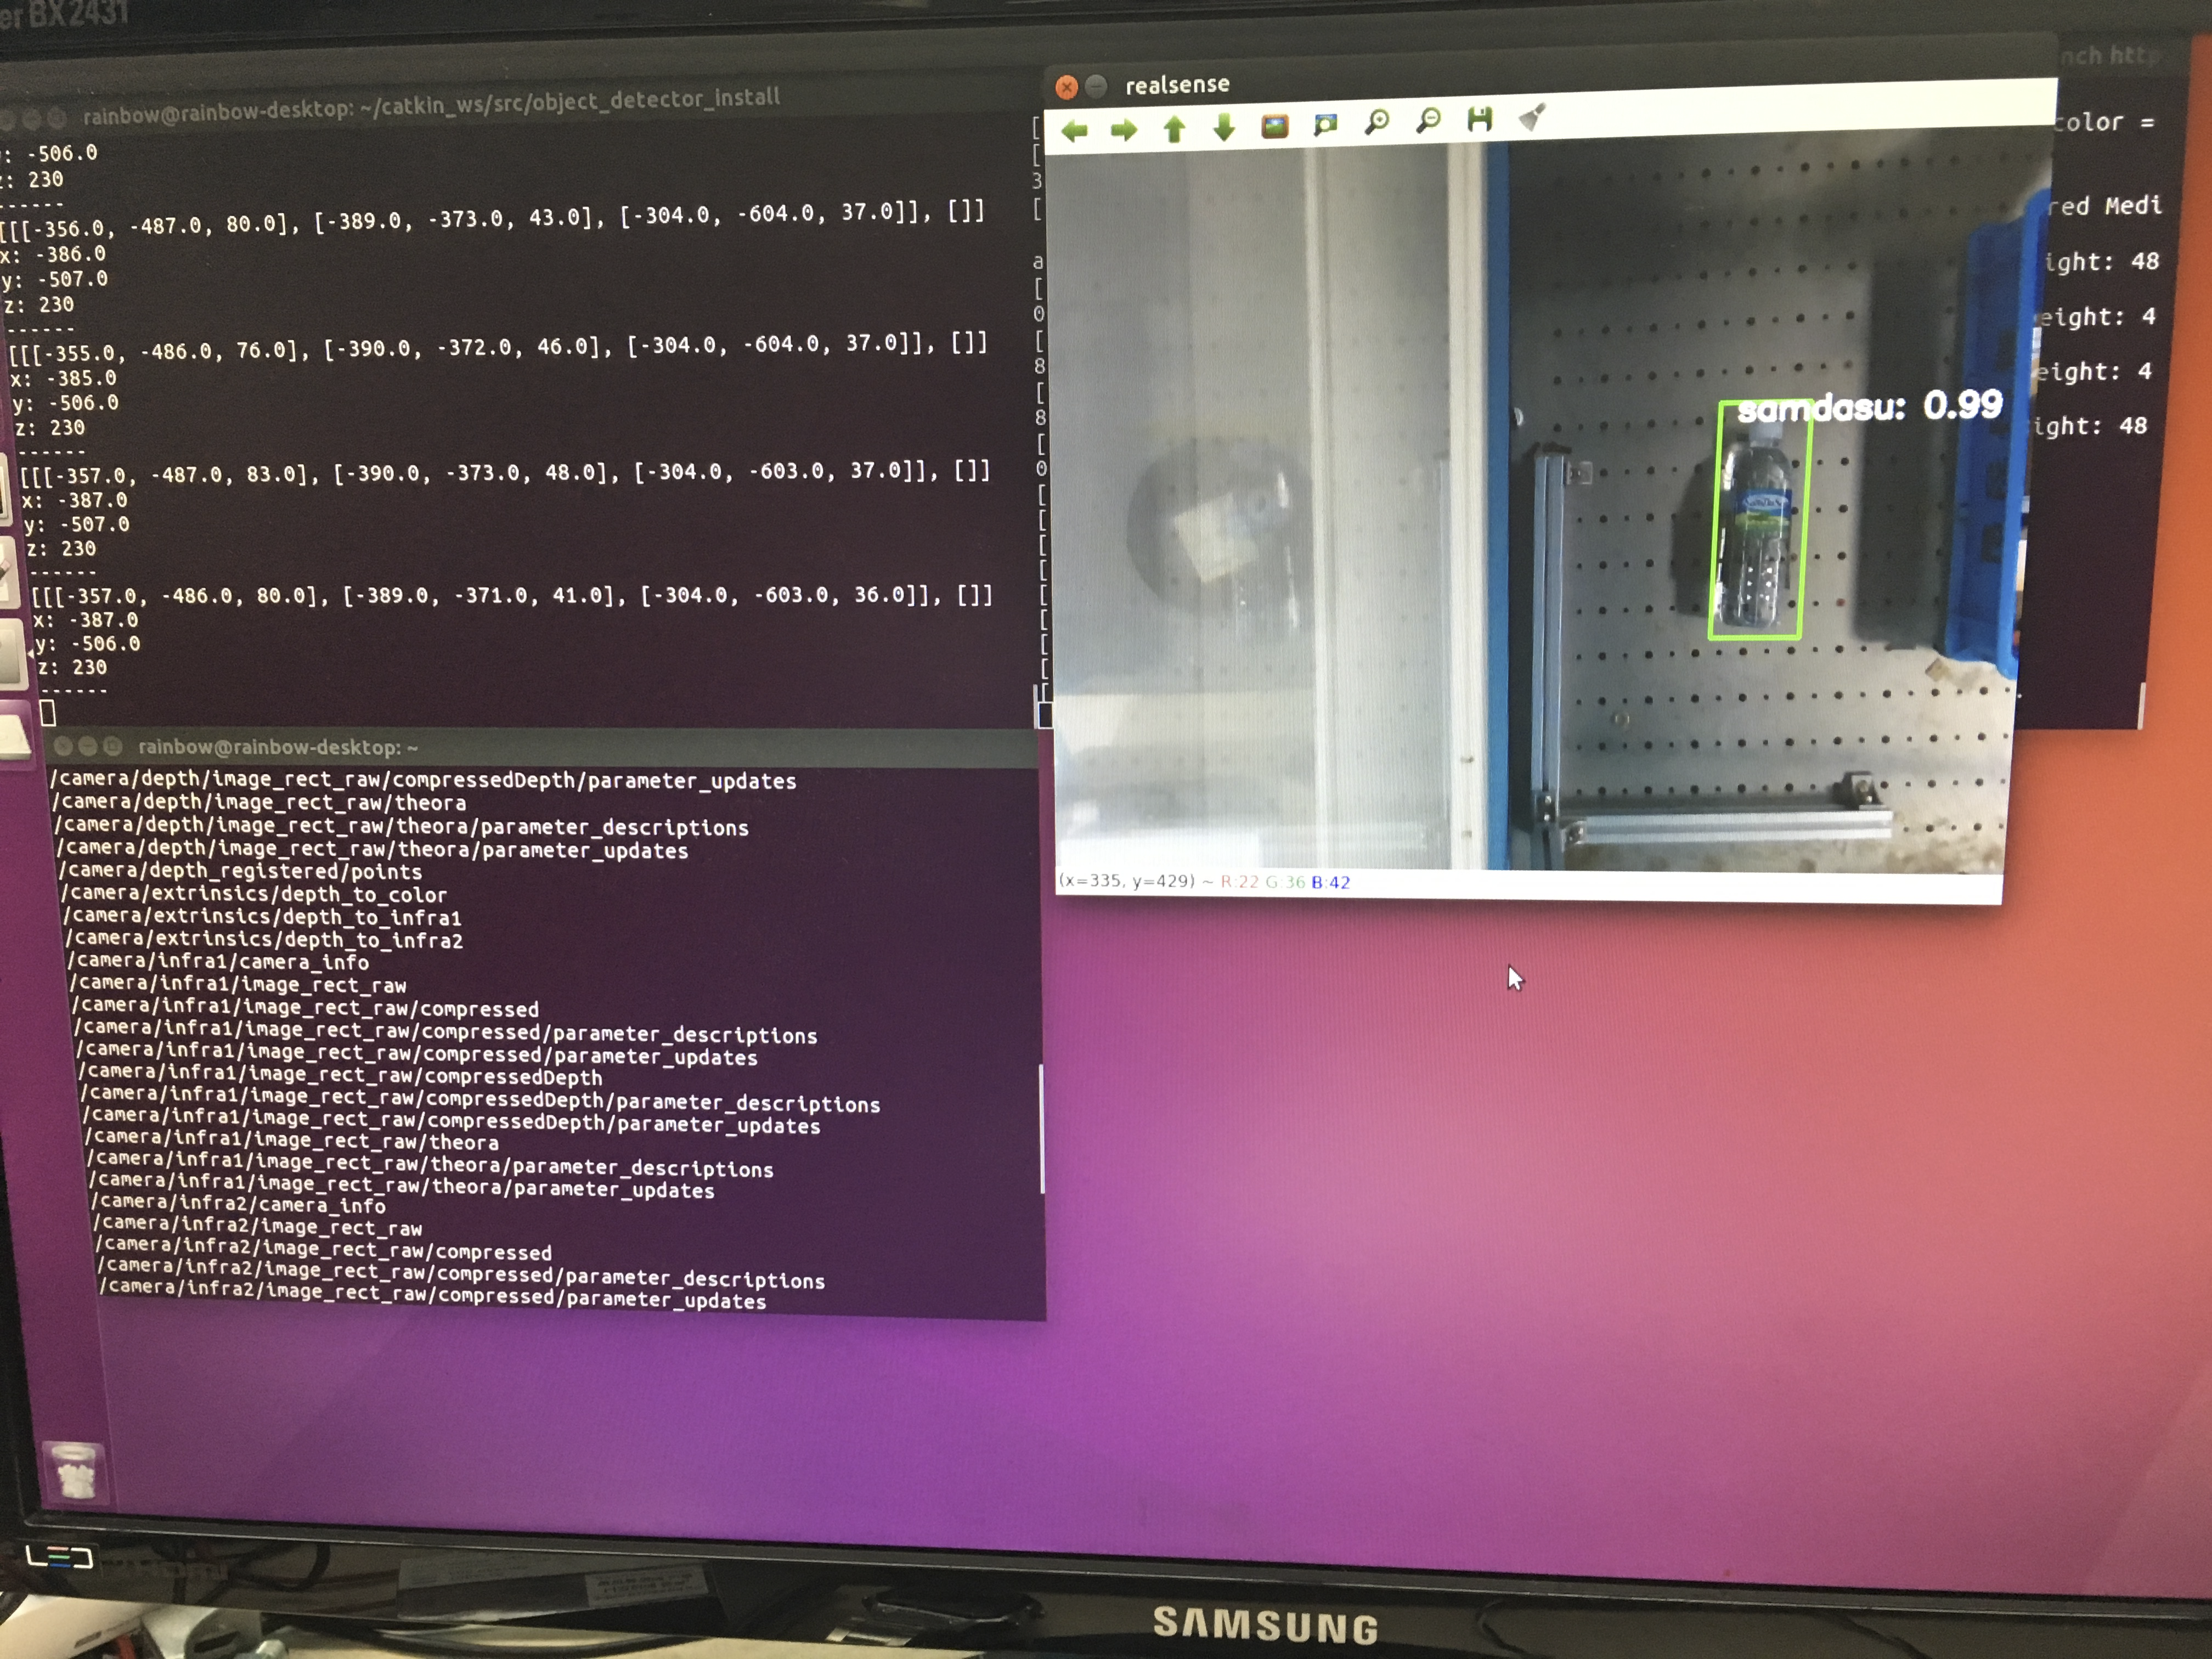Maximize the rainbow-desktop: ~ terminal window

[x=112, y=746]
